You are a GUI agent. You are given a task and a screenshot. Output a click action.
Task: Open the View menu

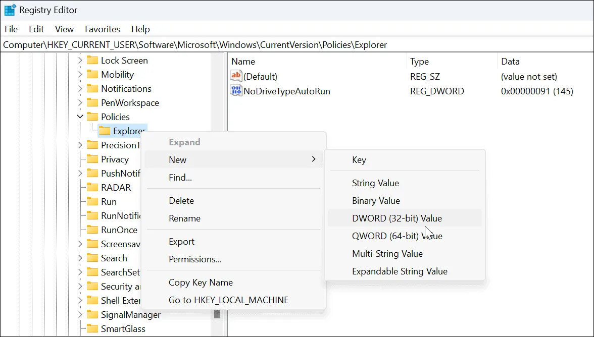click(x=65, y=29)
